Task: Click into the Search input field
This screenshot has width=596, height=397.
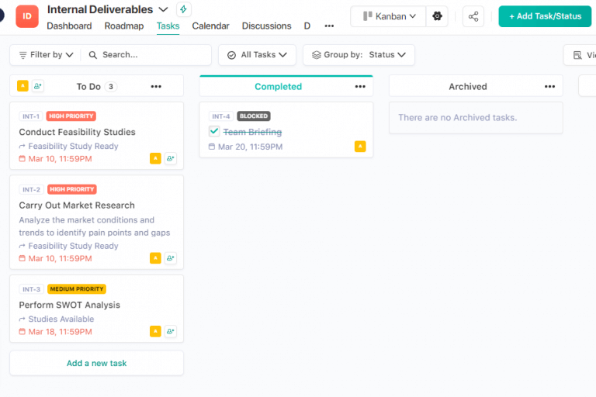Action: 151,55
